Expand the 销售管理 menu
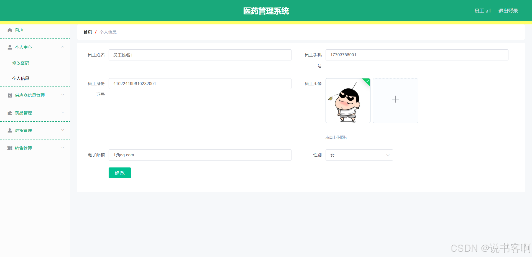Screen dimensions: 532x257 point(63,148)
